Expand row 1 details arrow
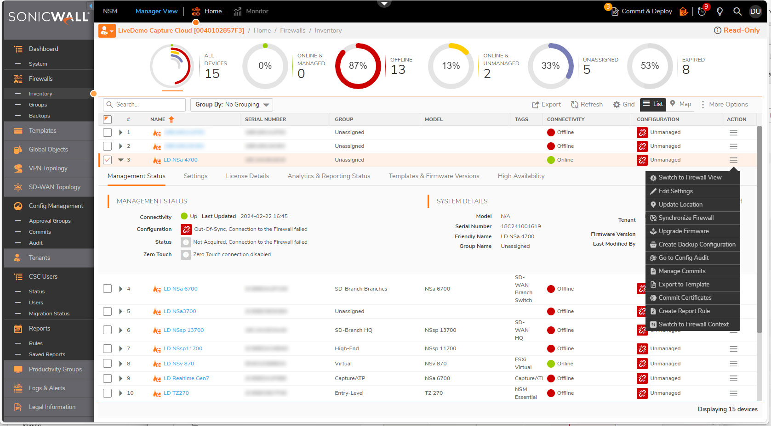This screenshot has width=771, height=426. (120, 133)
